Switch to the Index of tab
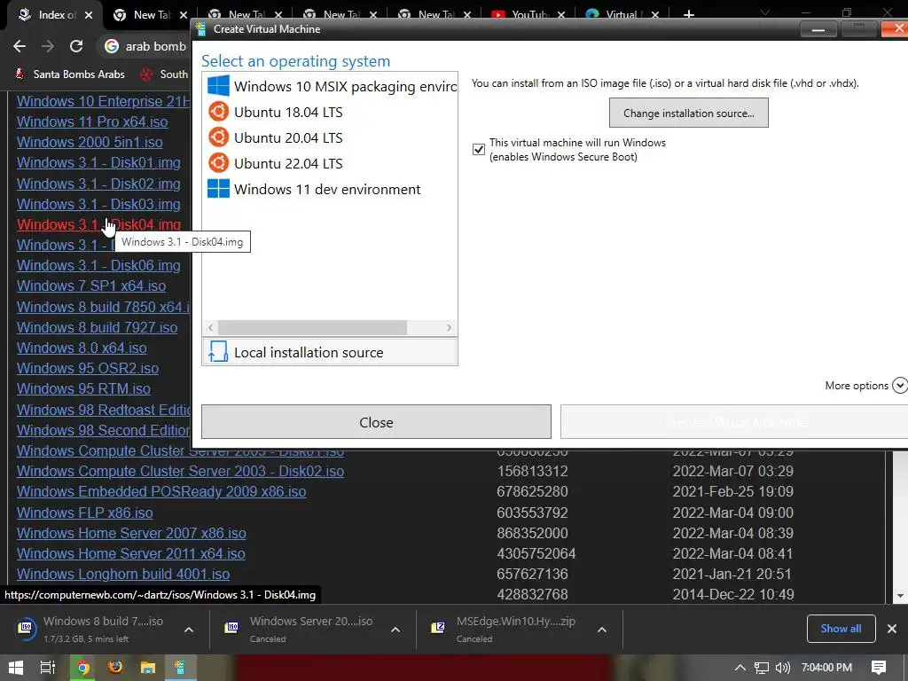 (x=50, y=15)
